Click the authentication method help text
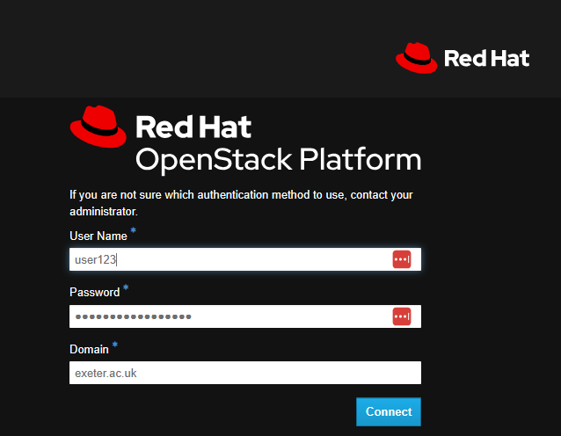 (241, 203)
